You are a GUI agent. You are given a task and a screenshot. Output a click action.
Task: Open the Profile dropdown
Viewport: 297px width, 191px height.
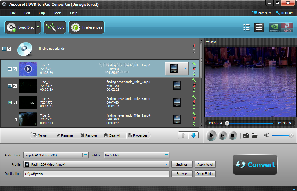click(x=166, y=164)
